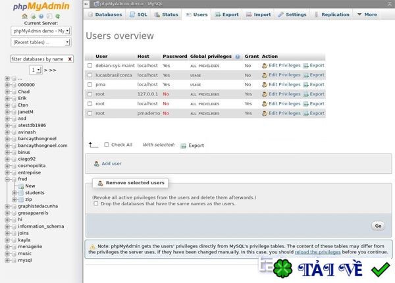Collapse the fred database tree node
This screenshot has height=283, width=395.
click(7, 179)
